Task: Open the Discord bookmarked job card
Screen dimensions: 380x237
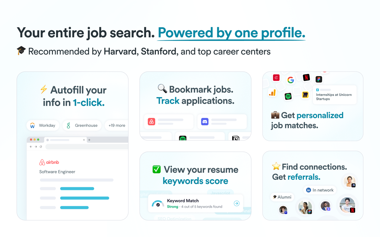Action: (222, 121)
